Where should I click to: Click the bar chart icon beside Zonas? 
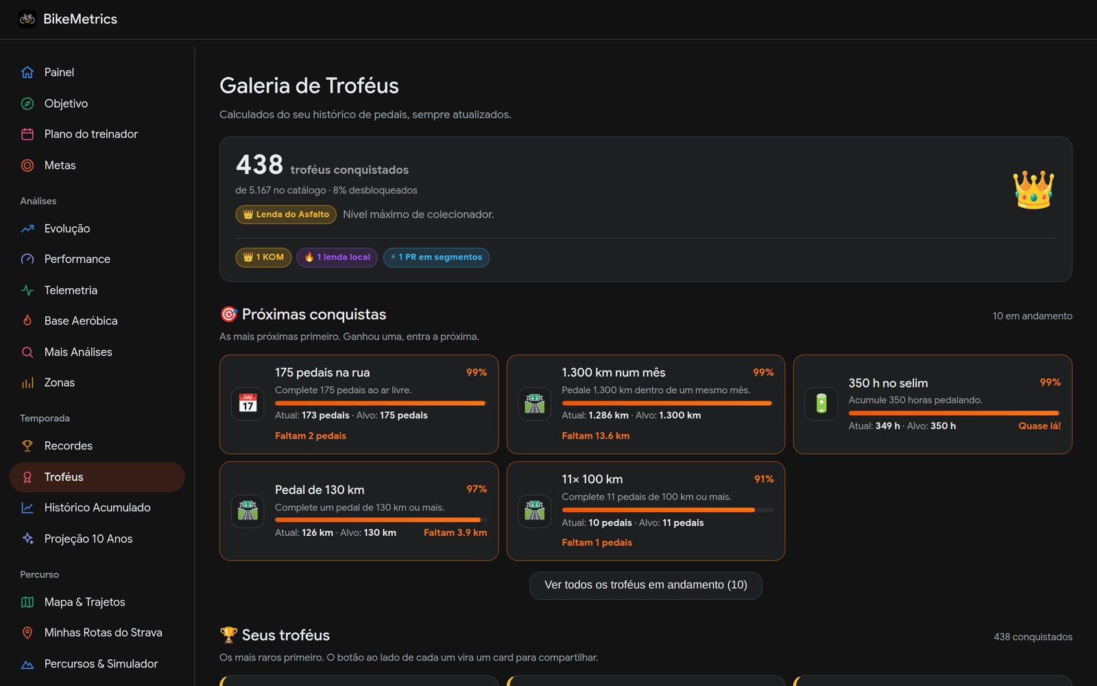[x=27, y=383]
